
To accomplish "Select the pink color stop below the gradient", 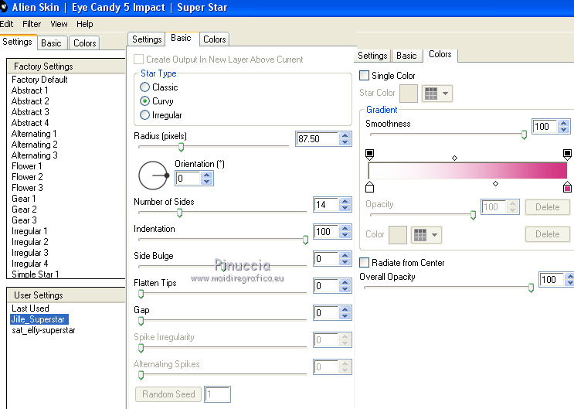I will point(567,186).
